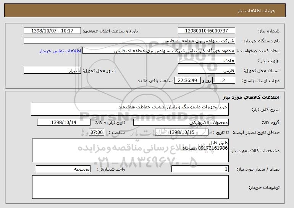Viewport: 294px width, 208px height.
Task: Click the price validity date field 1398/10/15
Action: click(182, 132)
